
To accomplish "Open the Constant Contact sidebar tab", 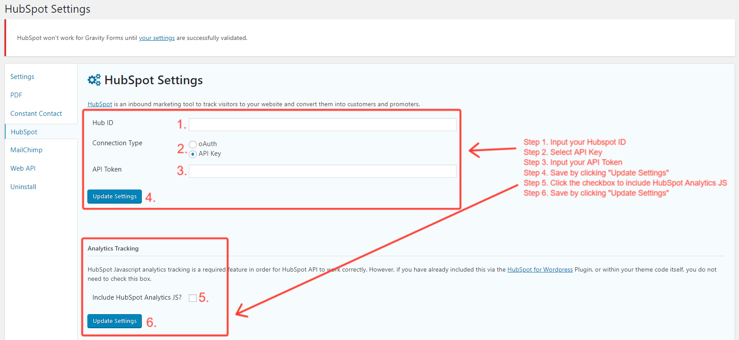I will point(36,114).
